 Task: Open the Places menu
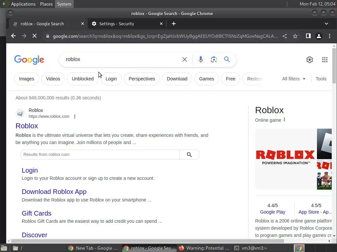[x=46, y=4]
